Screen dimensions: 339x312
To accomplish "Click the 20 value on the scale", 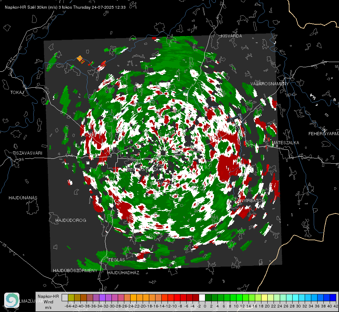I will pos(267,306).
